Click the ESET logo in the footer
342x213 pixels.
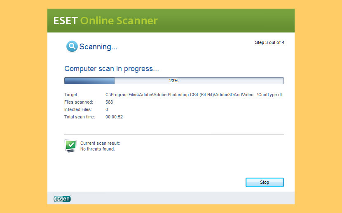(x=62, y=199)
